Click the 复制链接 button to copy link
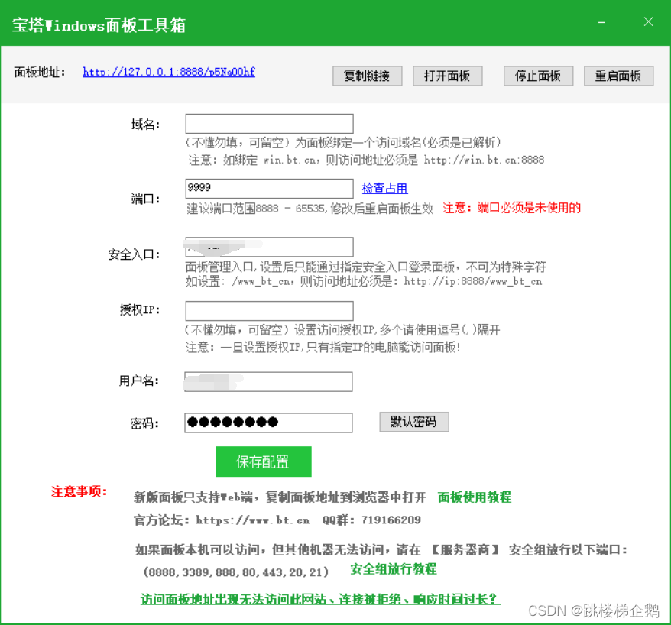This screenshot has width=671, height=625. 367,76
